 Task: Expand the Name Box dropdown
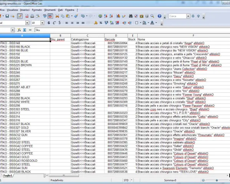(x=13, y=30)
